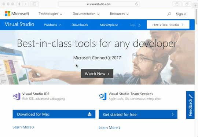
Task: Expand the Resources dropdown
Action: click(119, 14)
